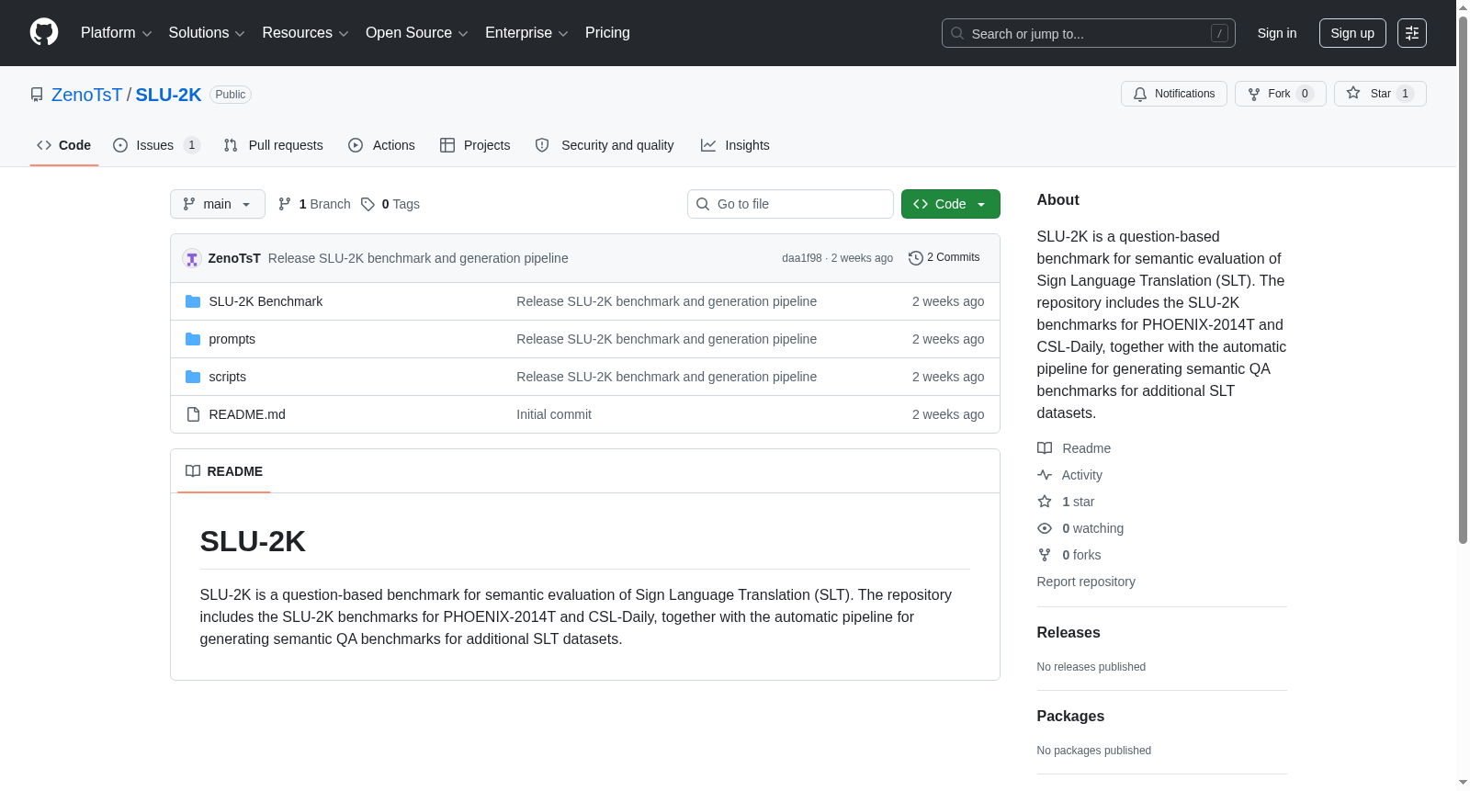Open the SLU-2K repository title link
Viewport: 1470px width, 791px height.
pyautogui.click(x=168, y=95)
